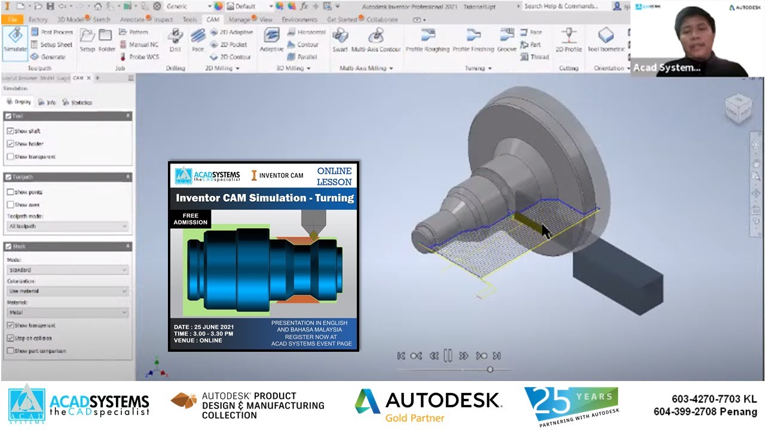Open the Post Process command
This screenshot has width=765, height=430.
[x=51, y=32]
